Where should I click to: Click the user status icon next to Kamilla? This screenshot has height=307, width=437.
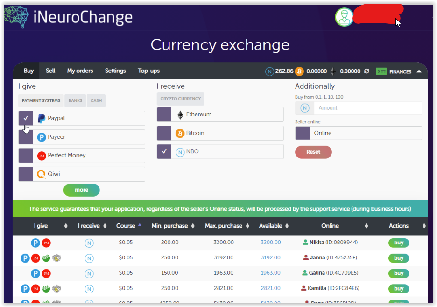pos(304,288)
